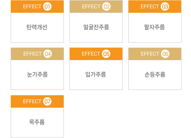Click the 07 number badge
This screenshot has height=138, width=191.
[x=47, y=101]
